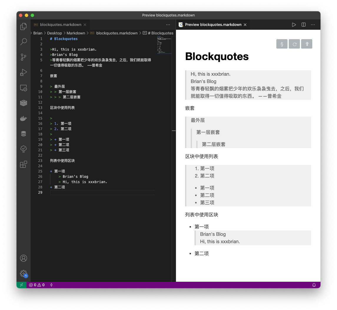Click '区块中使用列表' on editor line 13
This screenshot has width=337, height=310.
[x=62, y=108]
